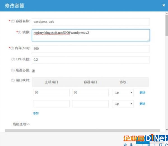
Task: Focus the CPU核数 field showing 0.2
Action: pyautogui.click(x=91, y=60)
